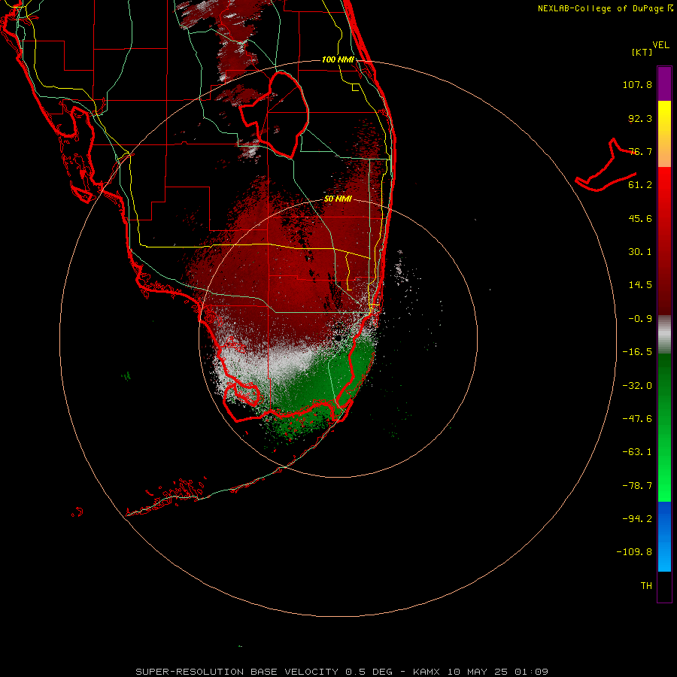
Task: Click the 45.6 scale value
Action: [640, 218]
